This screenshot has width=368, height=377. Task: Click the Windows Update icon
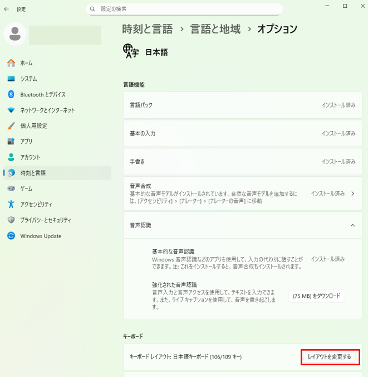coord(11,236)
